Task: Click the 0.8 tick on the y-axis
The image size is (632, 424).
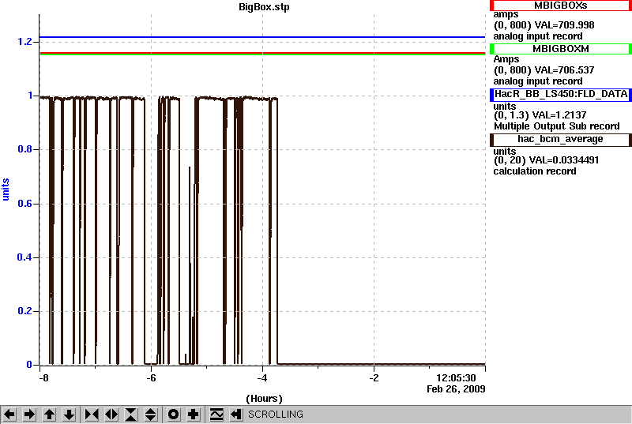Action: tap(24, 149)
